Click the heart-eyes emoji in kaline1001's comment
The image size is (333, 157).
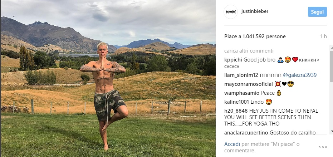(269, 102)
